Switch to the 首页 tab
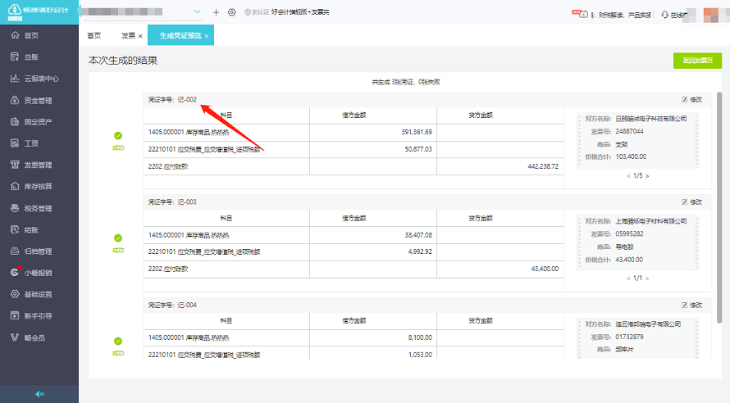The height and width of the screenshot is (403, 730). [94, 35]
